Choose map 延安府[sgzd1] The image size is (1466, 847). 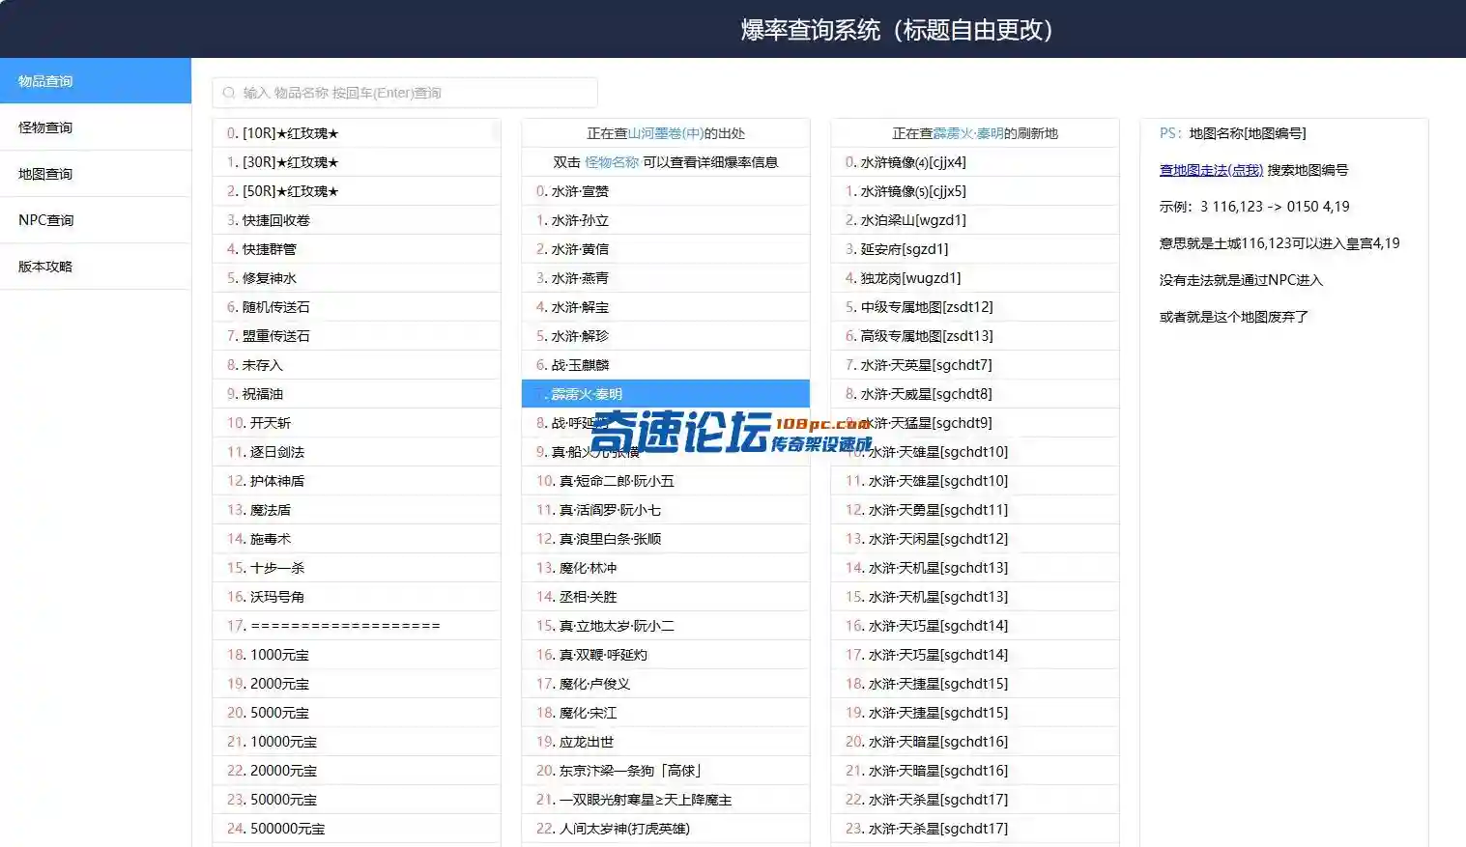point(975,249)
